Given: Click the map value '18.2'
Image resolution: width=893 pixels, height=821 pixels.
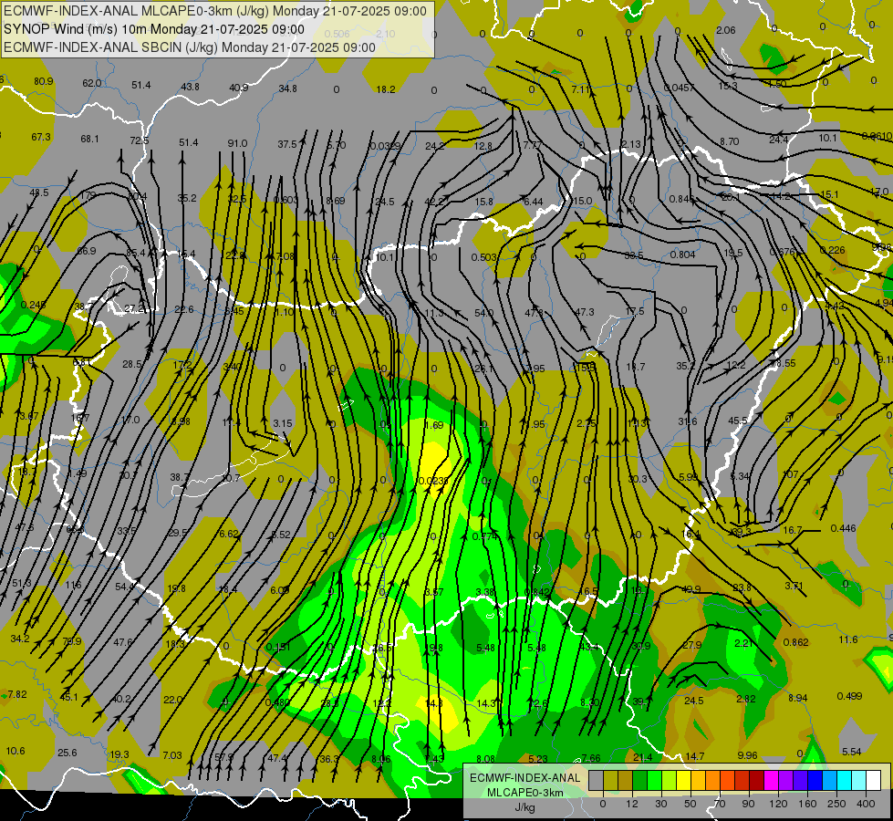Looking at the screenshot, I should point(386,89).
